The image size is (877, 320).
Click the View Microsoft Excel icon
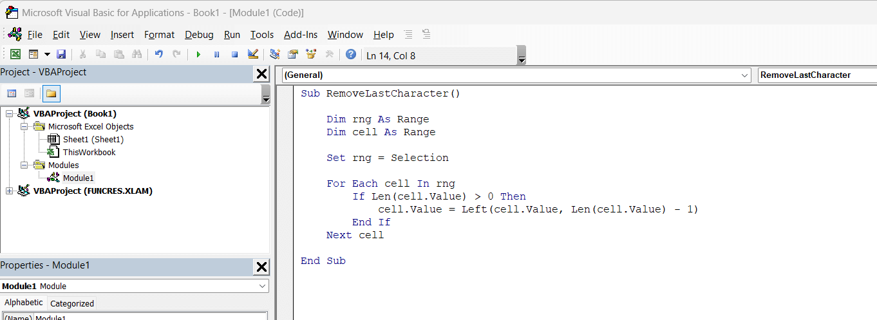click(x=15, y=55)
